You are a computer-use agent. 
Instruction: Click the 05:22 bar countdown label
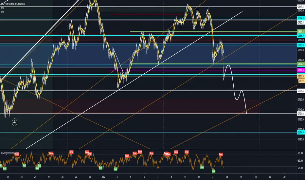(301, 81)
